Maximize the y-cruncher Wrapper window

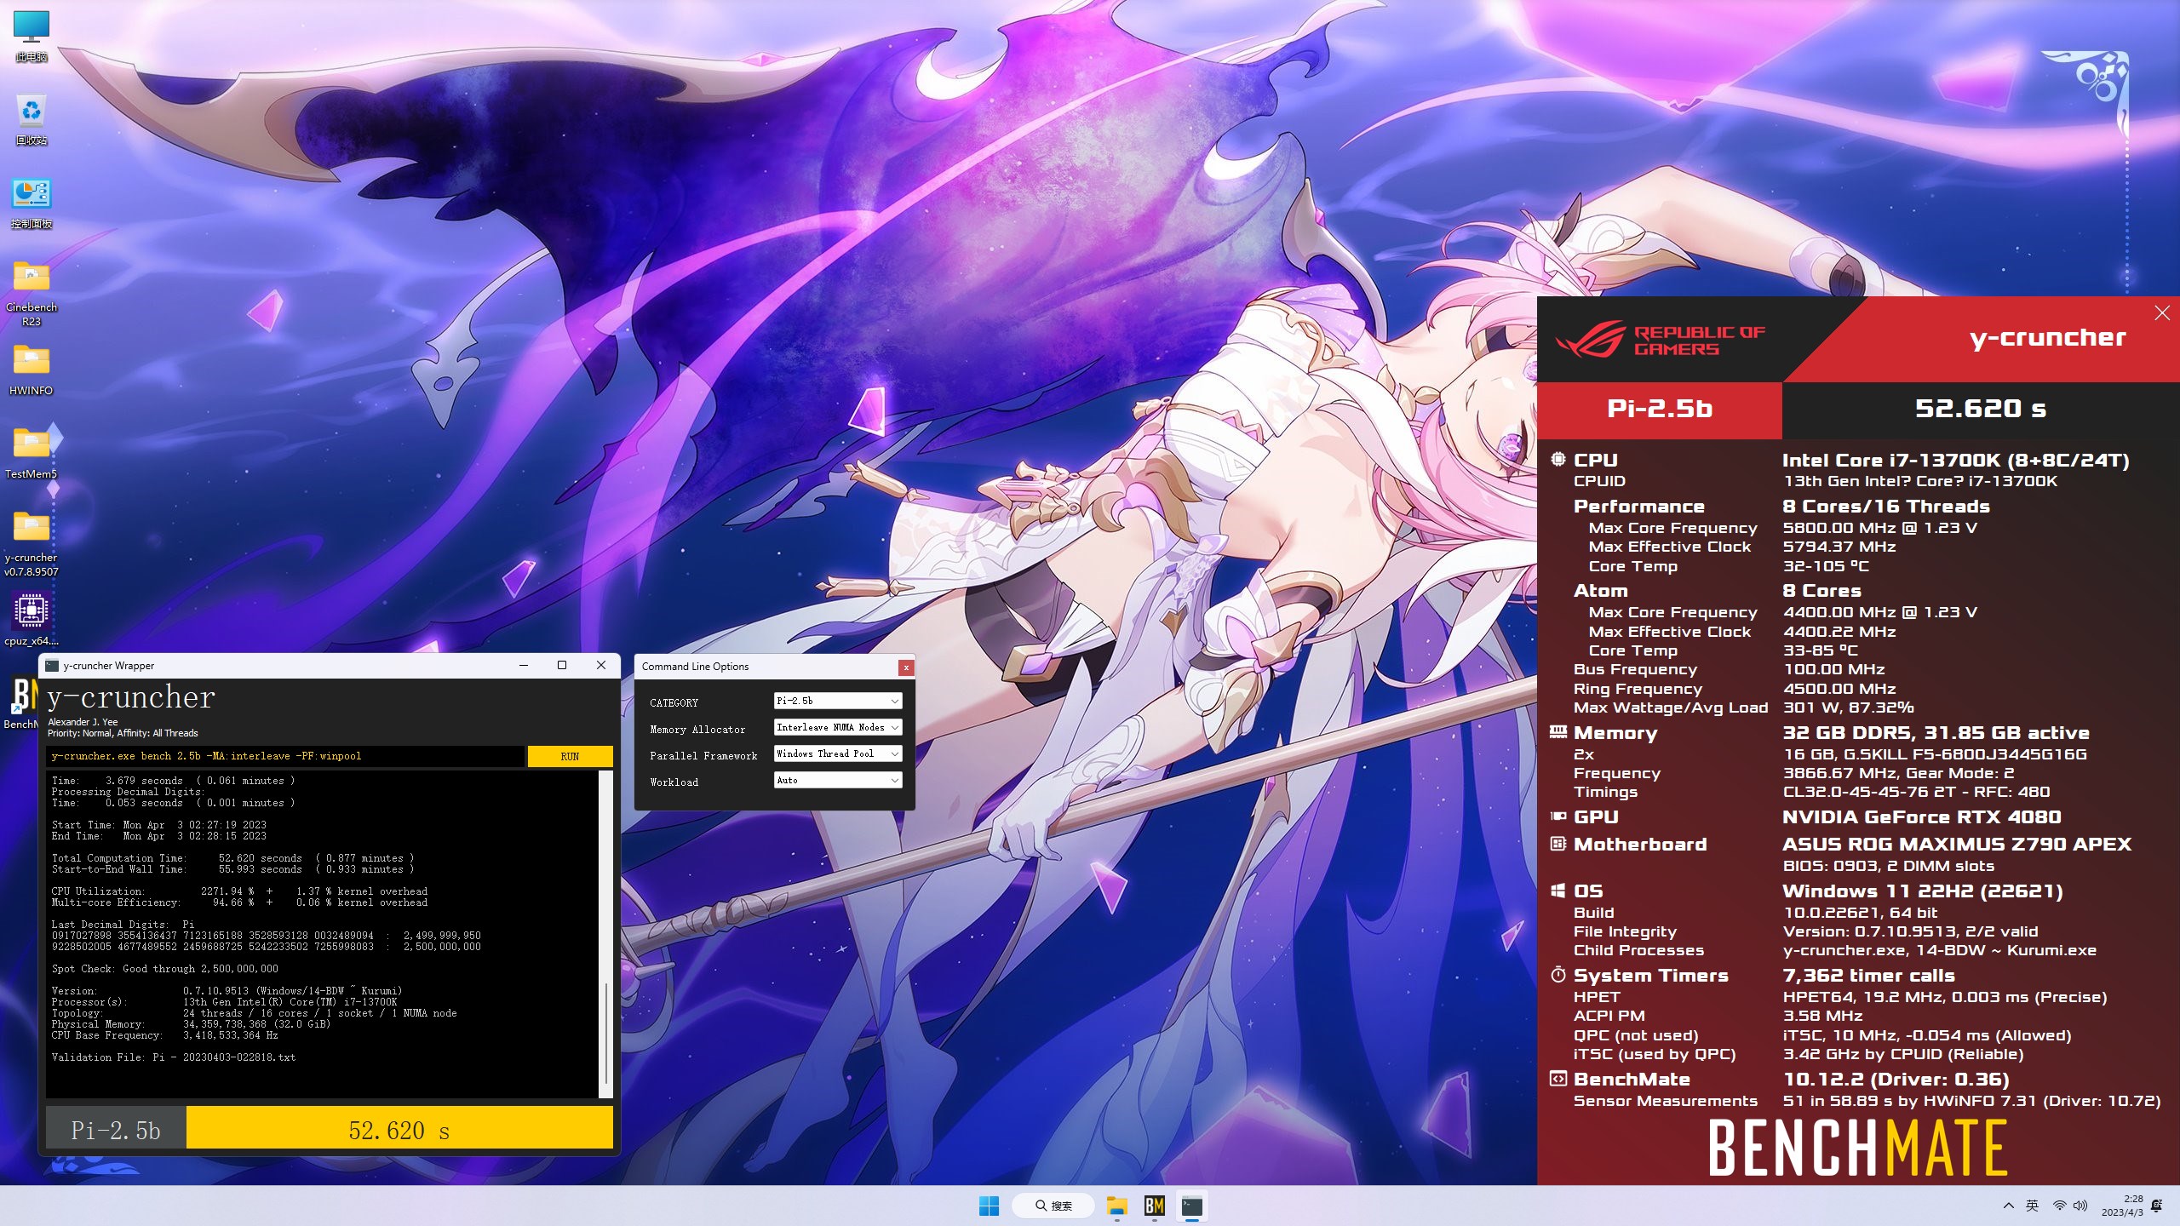(x=562, y=665)
